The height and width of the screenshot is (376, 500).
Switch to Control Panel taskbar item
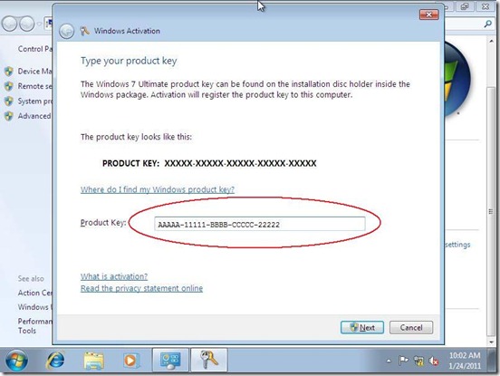click(x=170, y=361)
